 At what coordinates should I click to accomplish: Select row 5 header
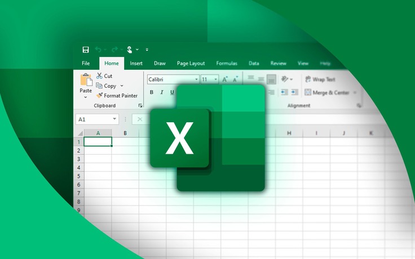pos(78,176)
